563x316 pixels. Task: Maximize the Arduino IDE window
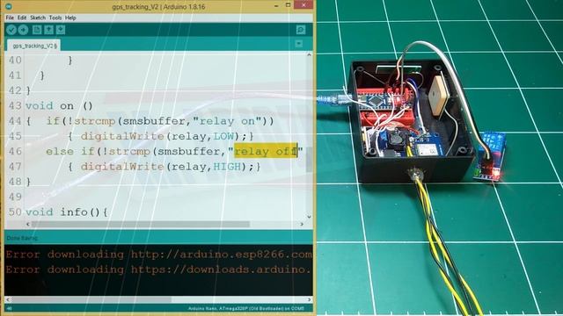tap(288, 5)
